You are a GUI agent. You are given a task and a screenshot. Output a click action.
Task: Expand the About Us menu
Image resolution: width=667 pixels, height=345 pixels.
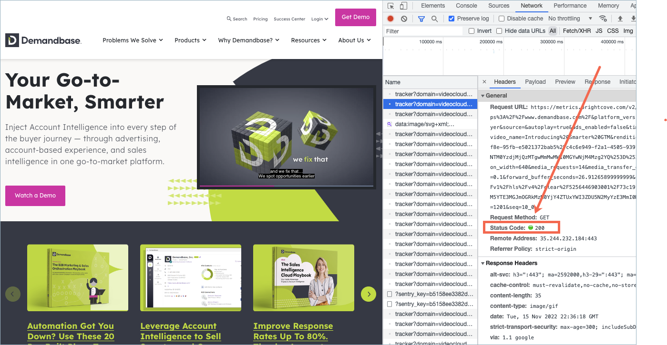coord(354,40)
